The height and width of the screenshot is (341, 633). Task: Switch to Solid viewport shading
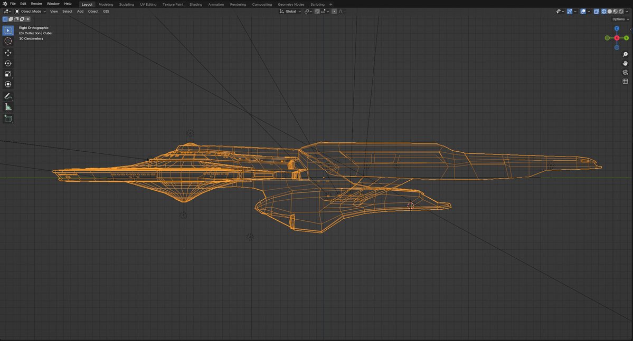(x=610, y=11)
